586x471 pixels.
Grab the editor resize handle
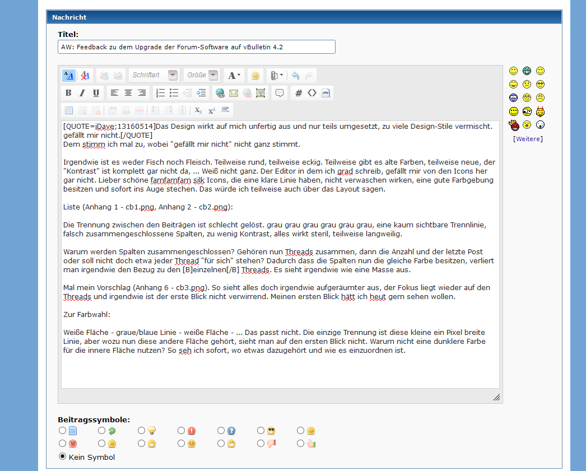(496, 398)
